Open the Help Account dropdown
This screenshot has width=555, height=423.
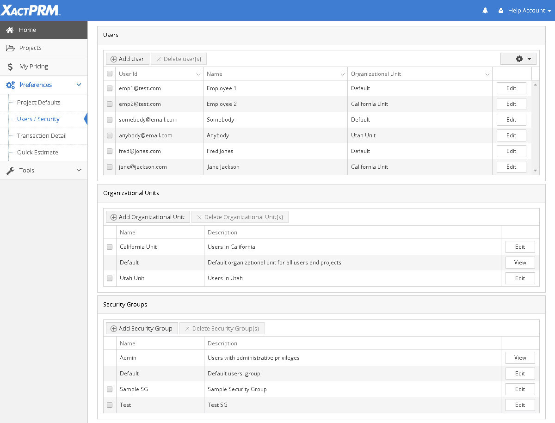click(x=525, y=11)
